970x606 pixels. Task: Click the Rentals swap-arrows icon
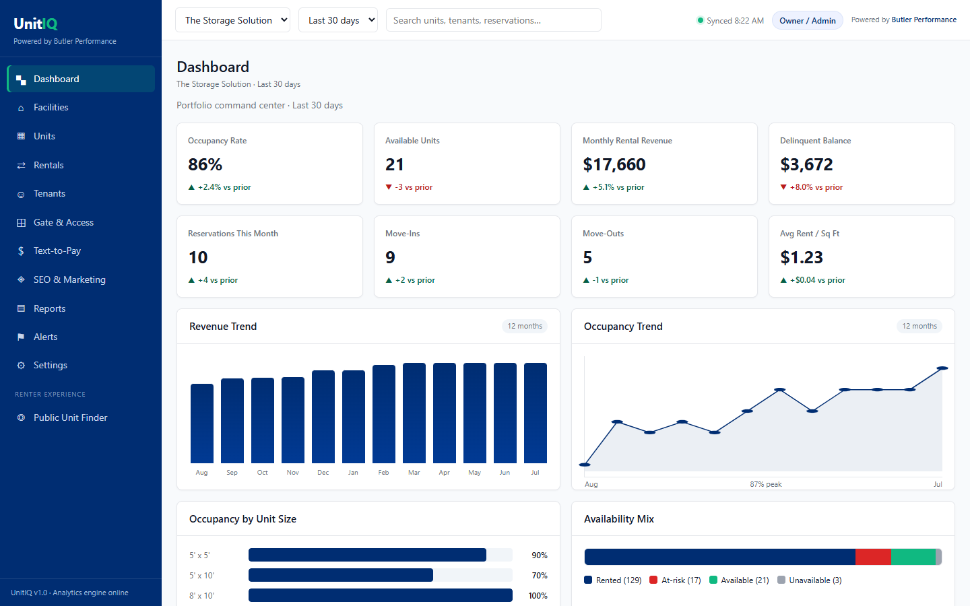(21, 165)
